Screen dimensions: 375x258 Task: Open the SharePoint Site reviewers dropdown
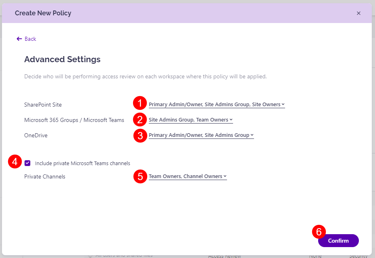(x=217, y=104)
